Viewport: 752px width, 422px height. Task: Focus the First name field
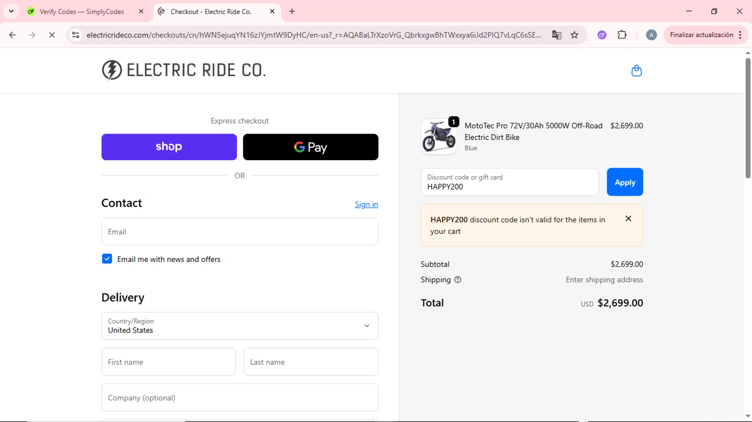[x=168, y=362]
